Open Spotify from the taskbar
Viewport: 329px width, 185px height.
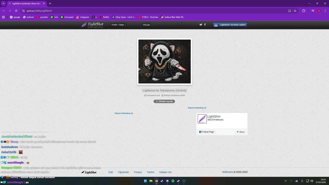coord(173,181)
